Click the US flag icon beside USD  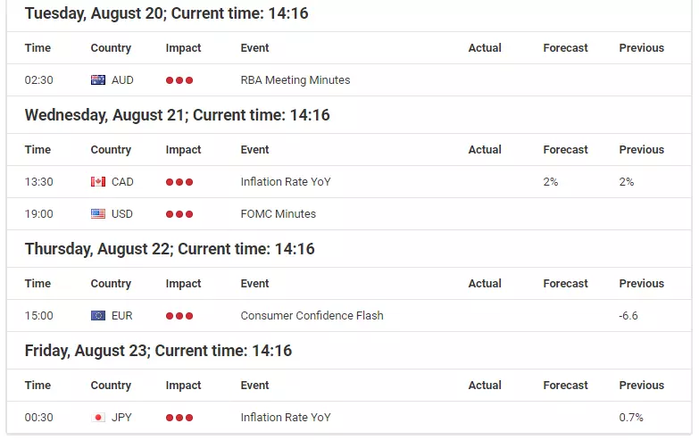tap(98, 214)
